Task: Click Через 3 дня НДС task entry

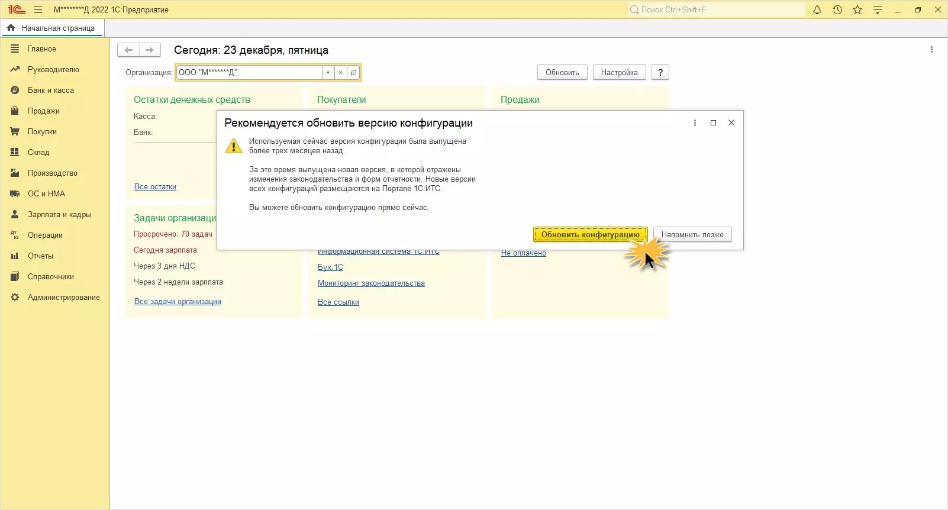Action: tap(165, 266)
